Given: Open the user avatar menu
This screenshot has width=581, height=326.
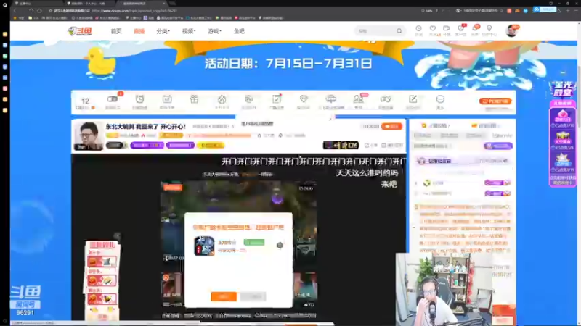Looking at the screenshot, I should (x=512, y=31).
